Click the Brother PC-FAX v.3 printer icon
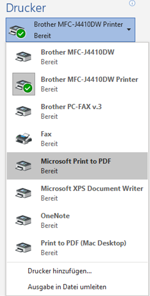150x296 pixels. click(23, 111)
